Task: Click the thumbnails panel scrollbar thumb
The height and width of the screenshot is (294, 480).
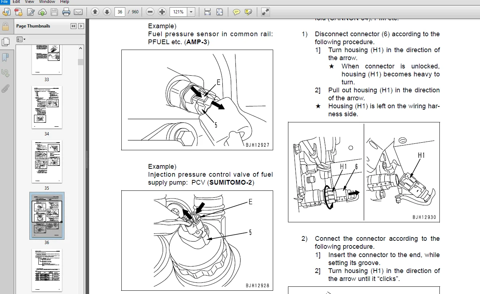Action: 80,62
